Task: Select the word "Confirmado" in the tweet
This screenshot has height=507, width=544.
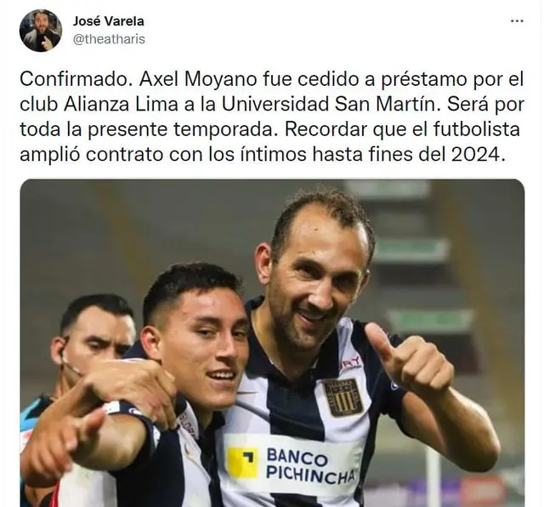Action: [x=77, y=79]
